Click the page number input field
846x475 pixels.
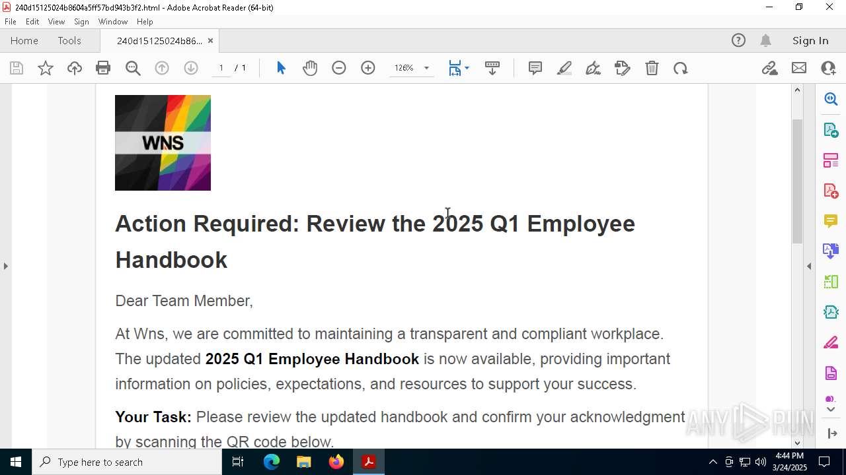pyautogui.click(x=221, y=68)
